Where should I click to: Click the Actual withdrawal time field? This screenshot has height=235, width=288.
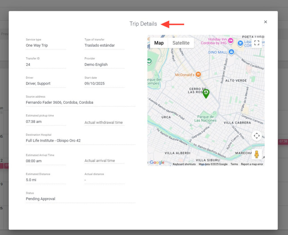click(104, 122)
